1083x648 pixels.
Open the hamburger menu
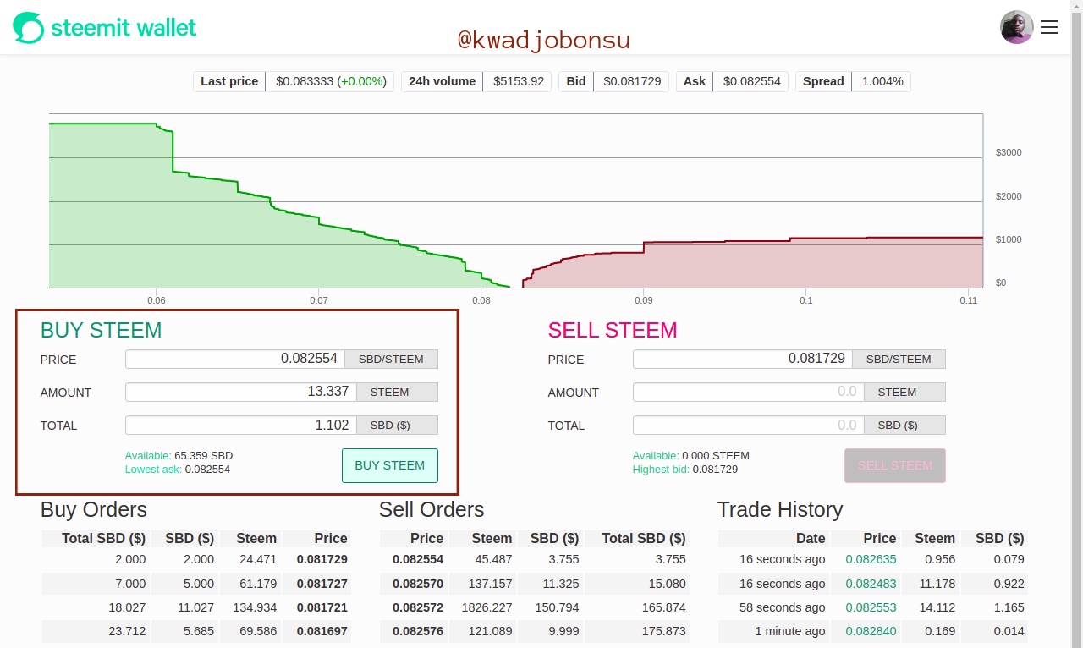pyautogui.click(x=1049, y=28)
